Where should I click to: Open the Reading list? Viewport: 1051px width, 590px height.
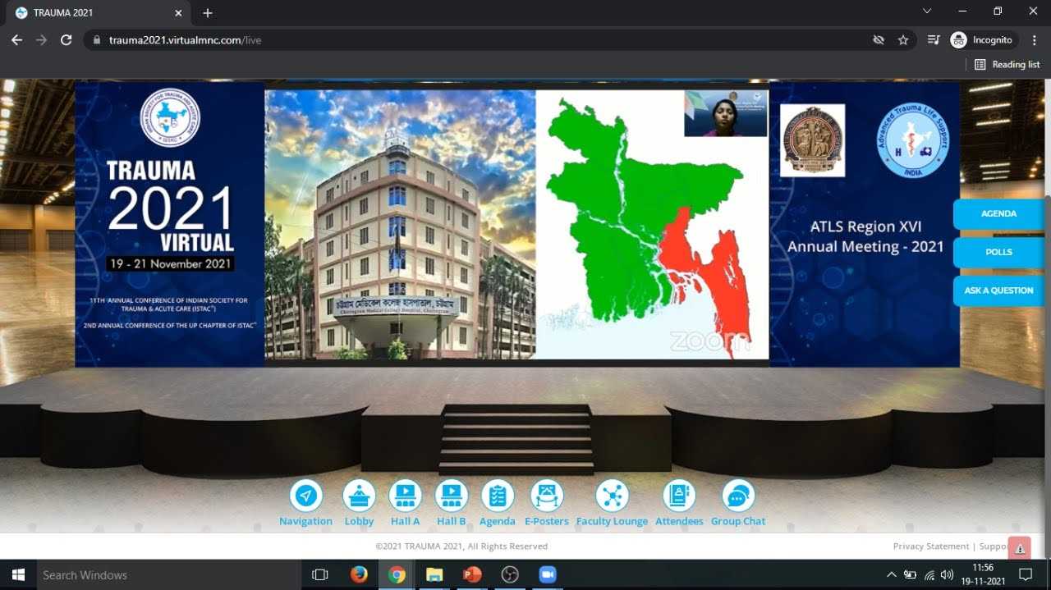1007,65
